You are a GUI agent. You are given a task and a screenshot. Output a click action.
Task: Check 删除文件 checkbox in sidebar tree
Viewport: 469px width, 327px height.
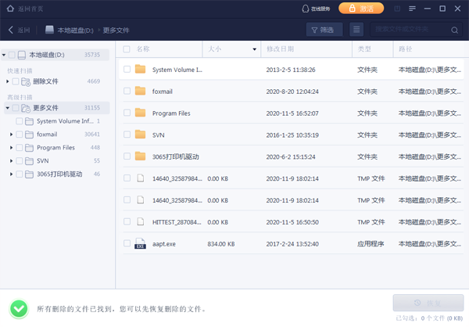click(x=16, y=81)
